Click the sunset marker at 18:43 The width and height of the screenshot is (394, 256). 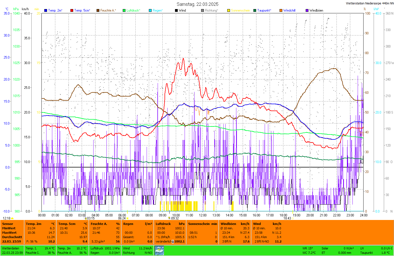point(293,218)
